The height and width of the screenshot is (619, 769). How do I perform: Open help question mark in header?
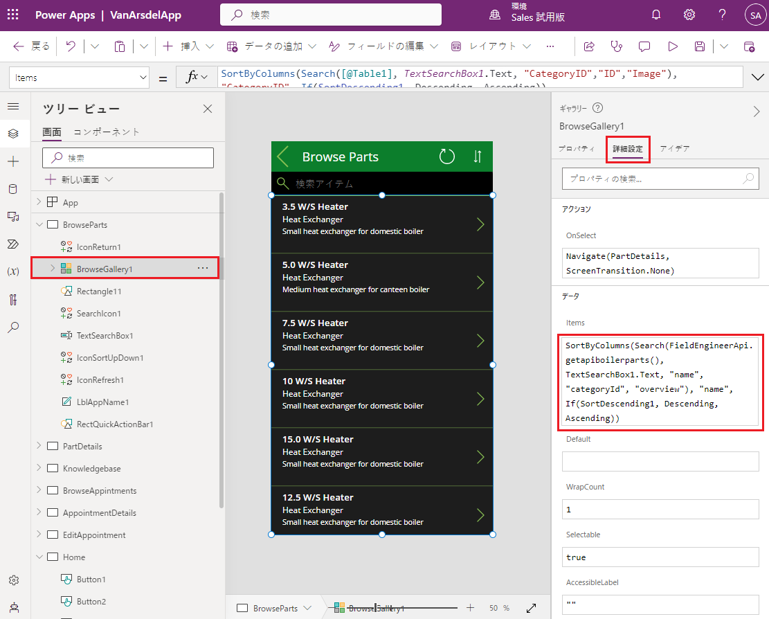722,15
